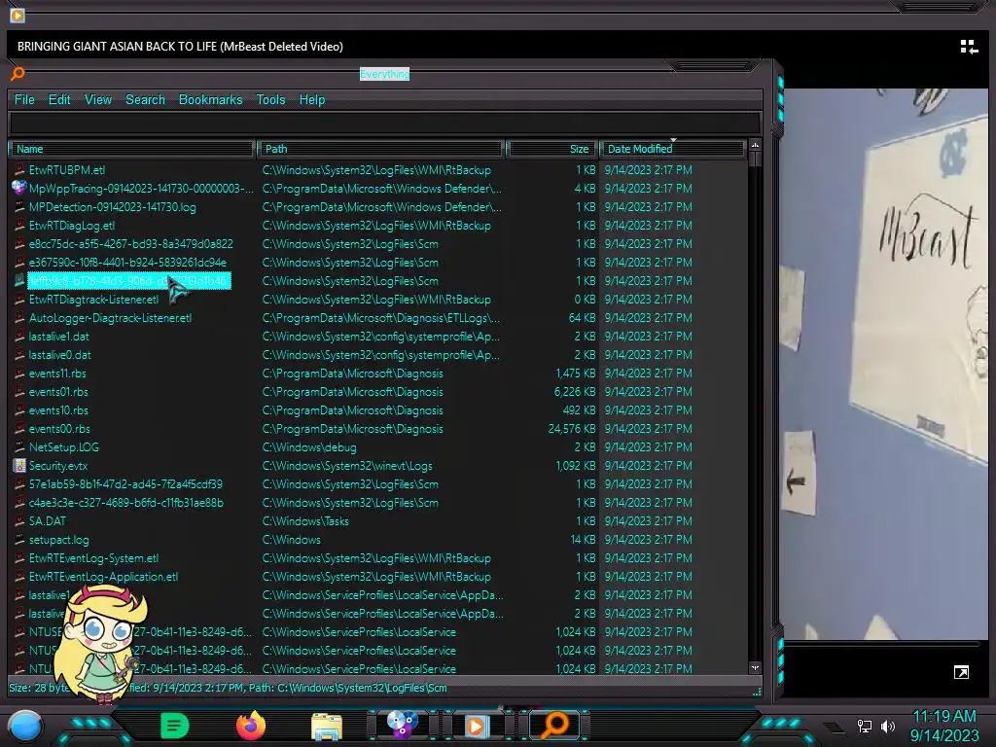
Task: Select the c4ae3c3e-c327-4689-b6fd-c11fb31ae88b file
Action: click(x=125, y=503)
